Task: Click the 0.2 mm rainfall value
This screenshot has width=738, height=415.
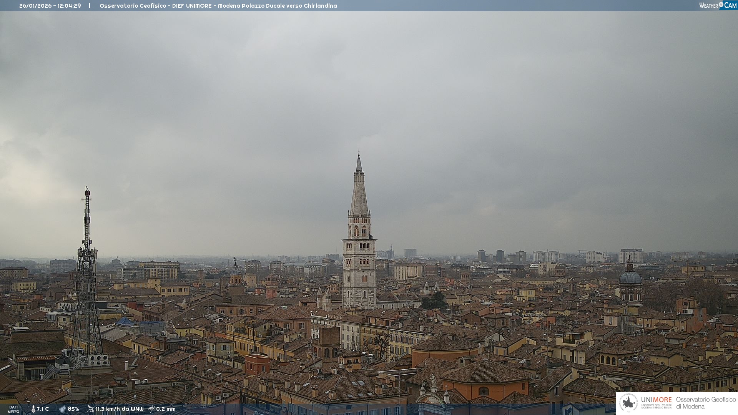Action: click(166, 409)
